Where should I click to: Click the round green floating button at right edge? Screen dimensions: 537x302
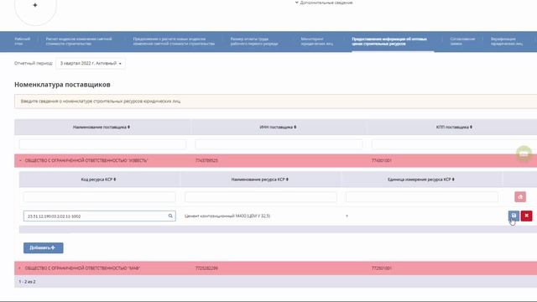click(x=524, y=154)
